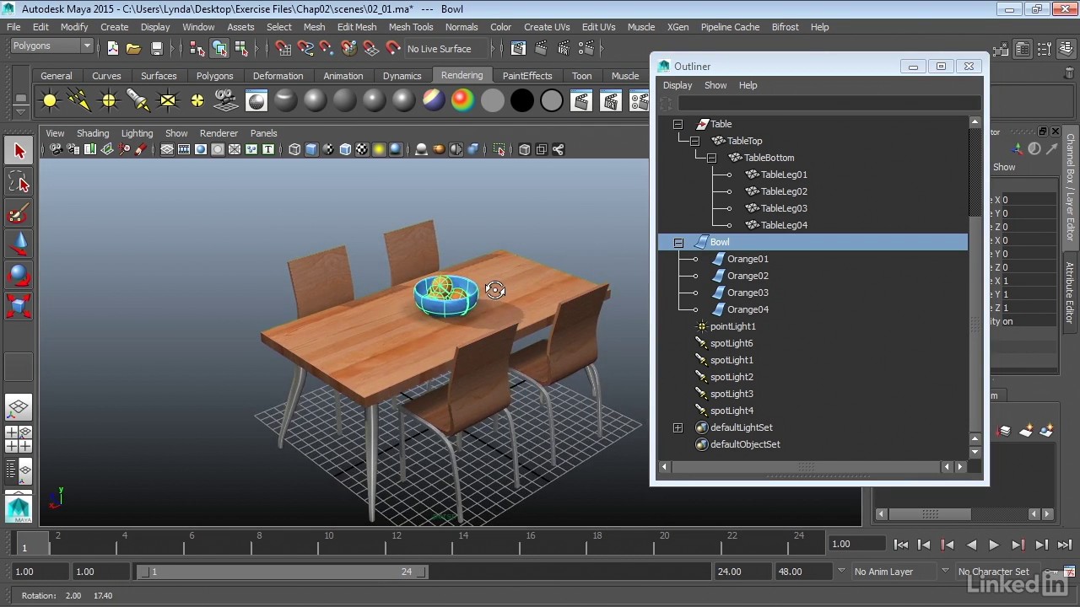Open the Channel Box / Layer Editor side tab
This screenshot has width=1080, height=607.
(1070, 189)
